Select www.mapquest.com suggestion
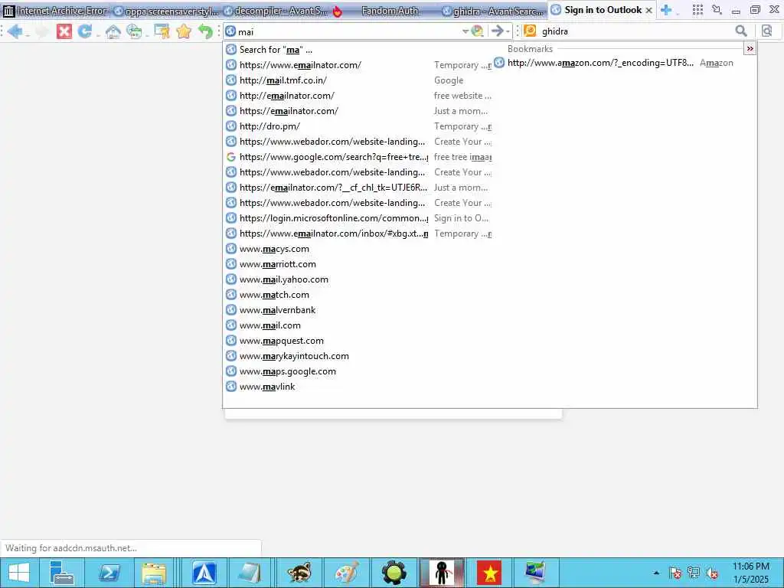This screenshot has height=588, width=784. (x=358, y=341)
